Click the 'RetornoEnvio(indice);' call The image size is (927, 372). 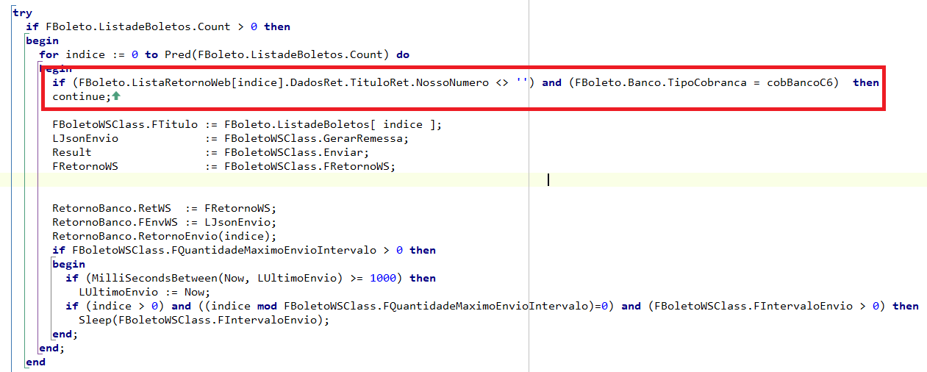pyautogui.click(x=207, y=236)
